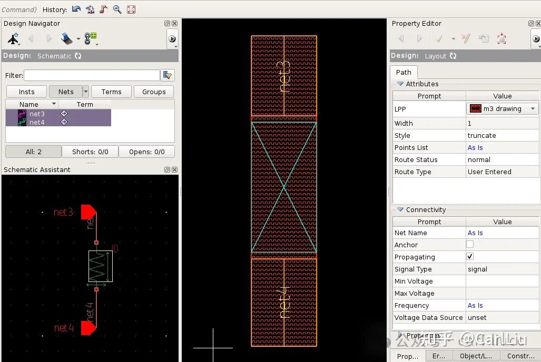Enable the Anchor checkbox
The width and height of the screenshot is (541, 362).
pyautogui.click(x=470, y=245)
